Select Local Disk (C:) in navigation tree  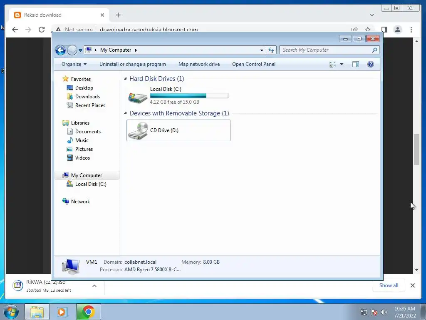pyautogui.click(x=91, y=184)
